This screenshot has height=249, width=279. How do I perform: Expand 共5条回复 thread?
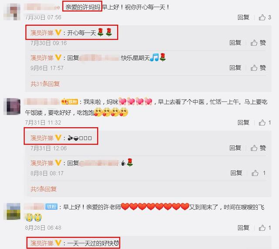pos(44,189)
